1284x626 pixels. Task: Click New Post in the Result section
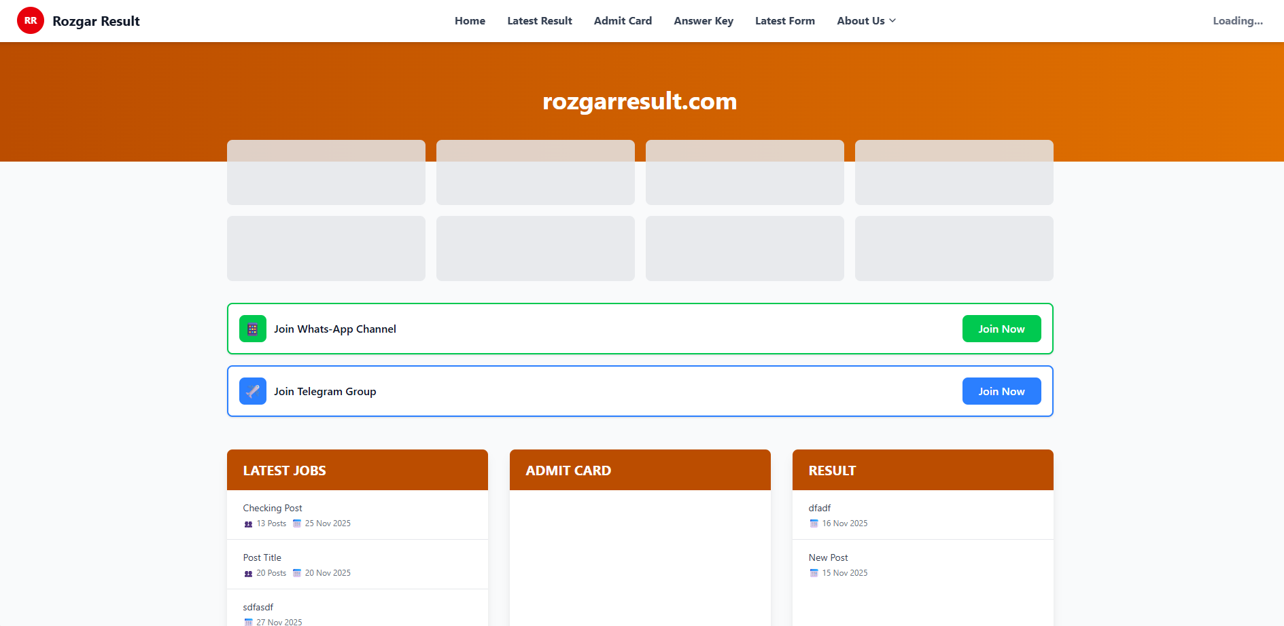point(828,557)
